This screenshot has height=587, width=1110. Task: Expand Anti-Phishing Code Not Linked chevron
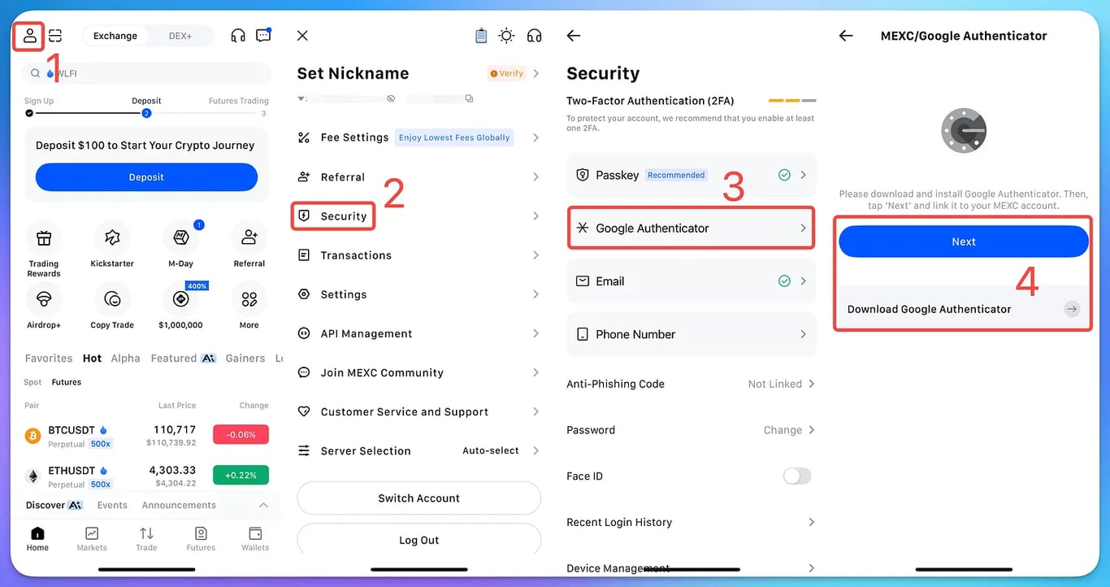811,384
